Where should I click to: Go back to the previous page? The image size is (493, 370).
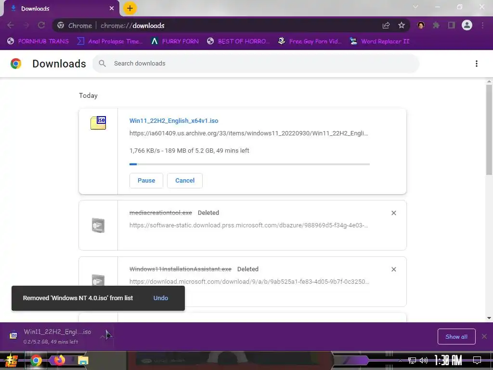(11, 25)
